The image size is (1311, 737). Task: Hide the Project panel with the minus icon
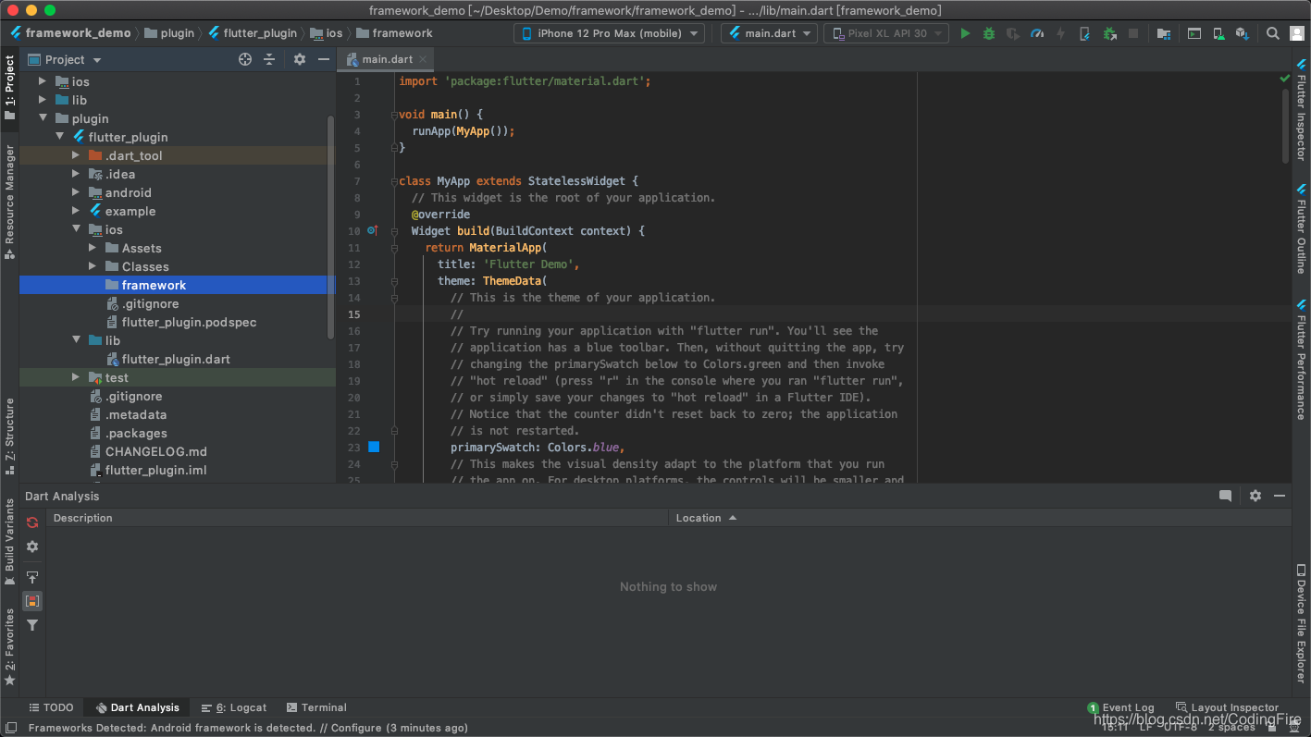[324, 59]
